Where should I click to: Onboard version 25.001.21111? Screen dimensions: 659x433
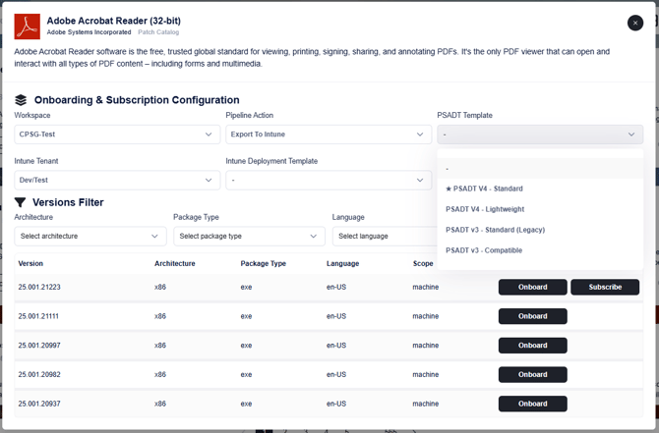(532, 316)
